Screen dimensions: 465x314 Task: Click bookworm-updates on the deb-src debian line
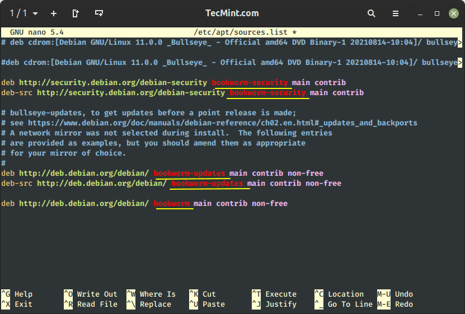tap(207, 183)
